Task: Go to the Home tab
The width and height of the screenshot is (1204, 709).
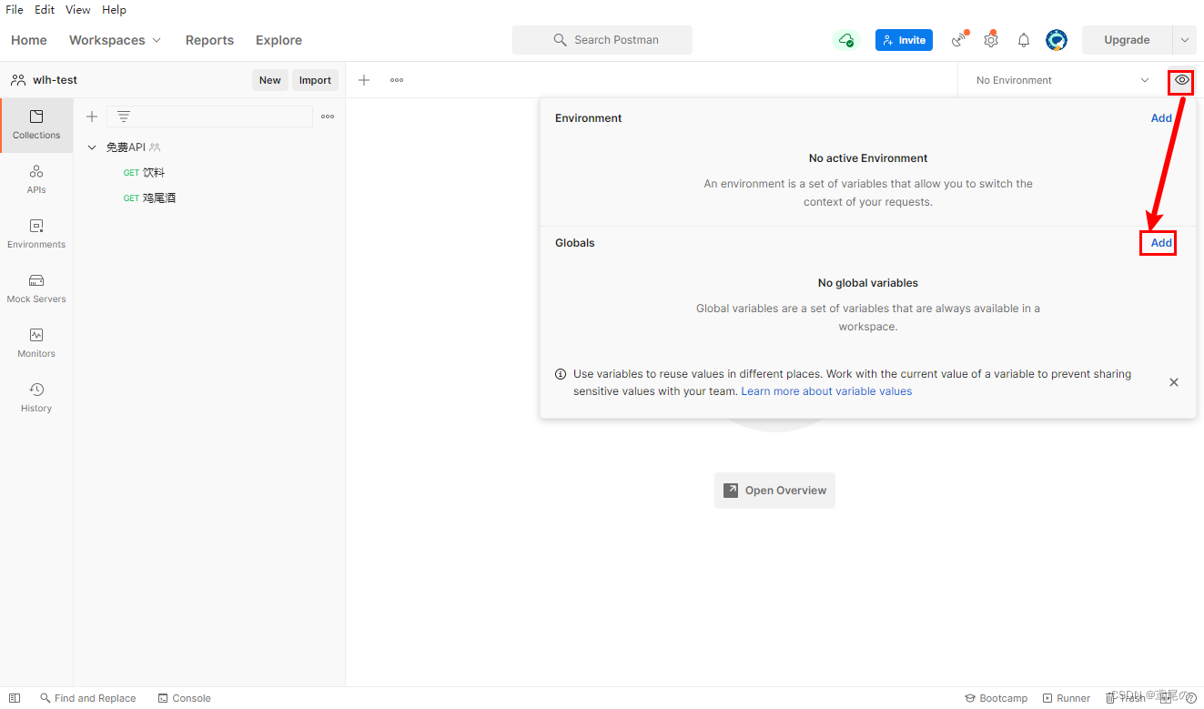Action: coord(29,40)
